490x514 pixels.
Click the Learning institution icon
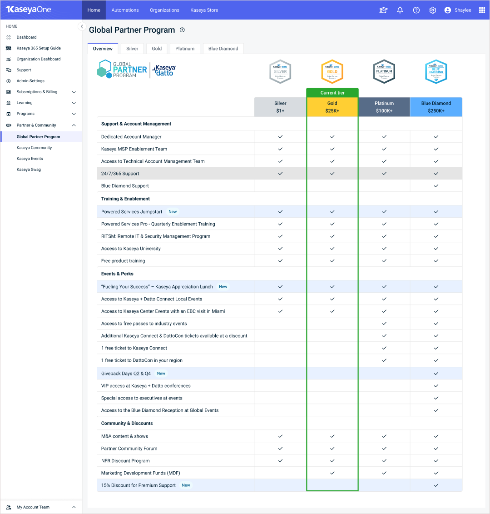coord(9,103)
